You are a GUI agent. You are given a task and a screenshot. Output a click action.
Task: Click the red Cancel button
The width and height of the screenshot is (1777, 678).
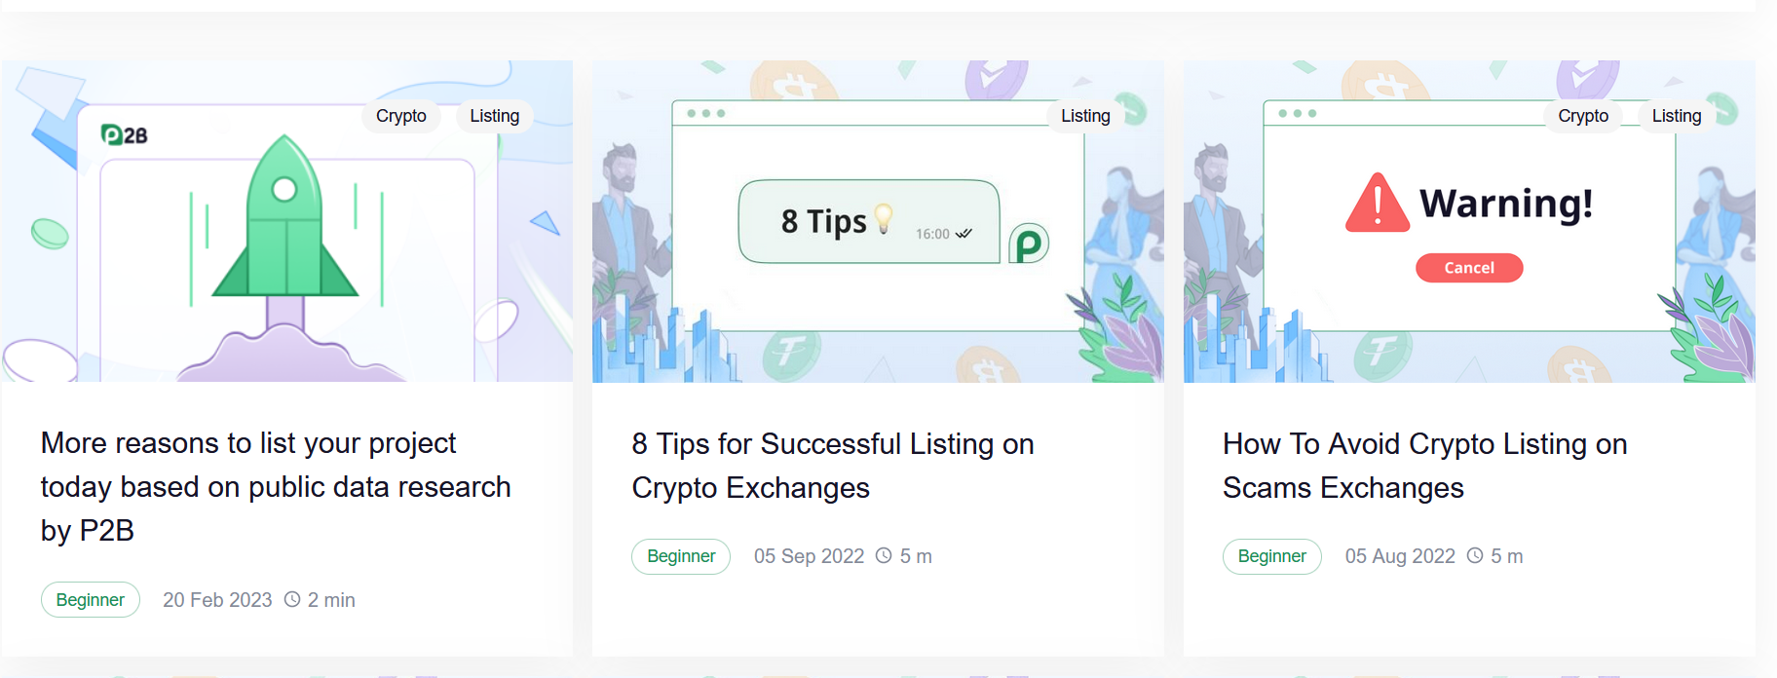(1469, 268)
